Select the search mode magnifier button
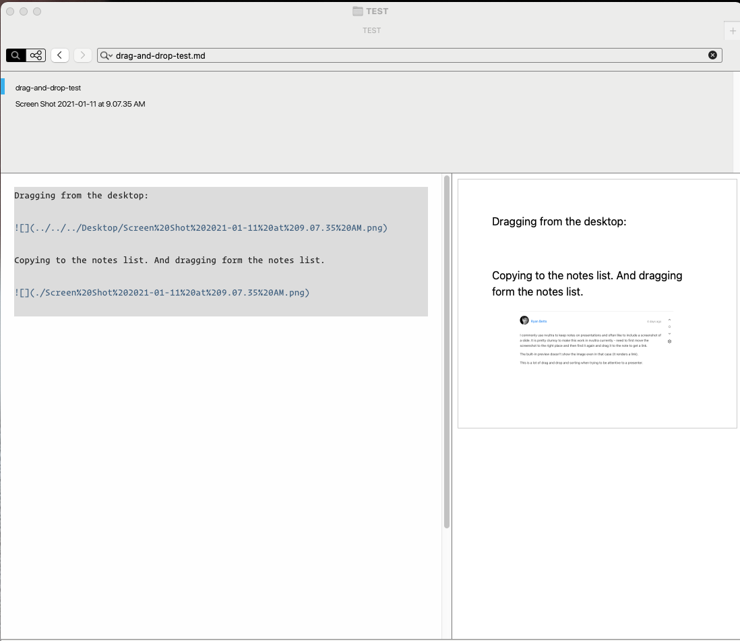This screenshot has width=740, height=641. 16,55
